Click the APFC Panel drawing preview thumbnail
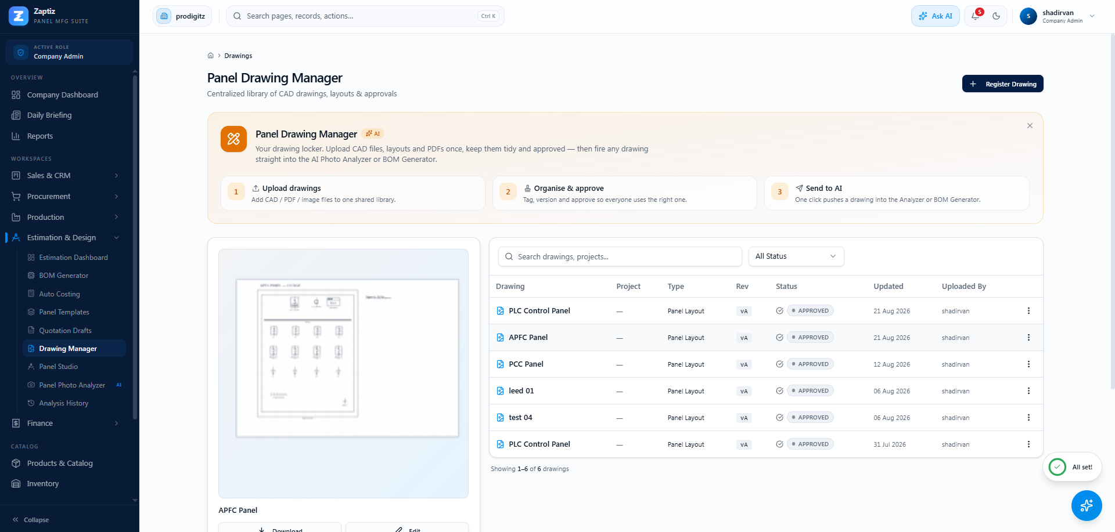Screen dimensions: 1115x532 344,374
